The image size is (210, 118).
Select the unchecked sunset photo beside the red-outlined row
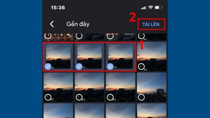(141, 67)
